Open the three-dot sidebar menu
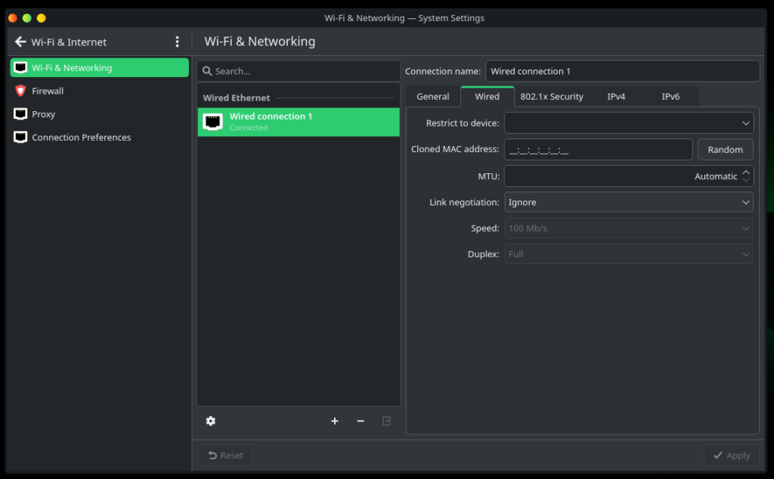 pyautogui.click(x=178, y=42)
